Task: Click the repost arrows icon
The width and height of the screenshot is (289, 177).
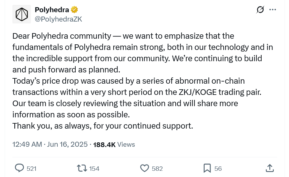Action: [82, 168]
